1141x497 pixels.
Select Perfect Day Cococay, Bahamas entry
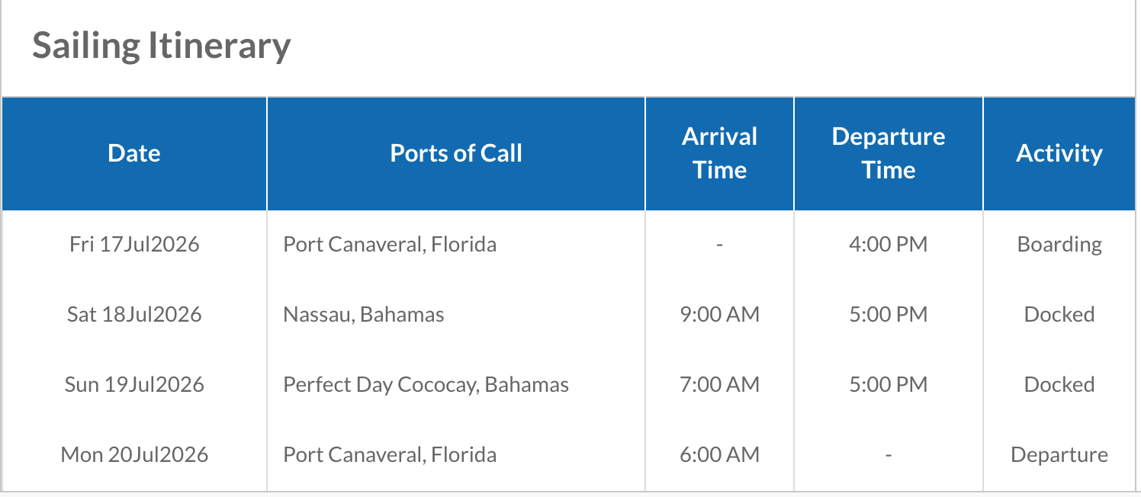[426, 385]
